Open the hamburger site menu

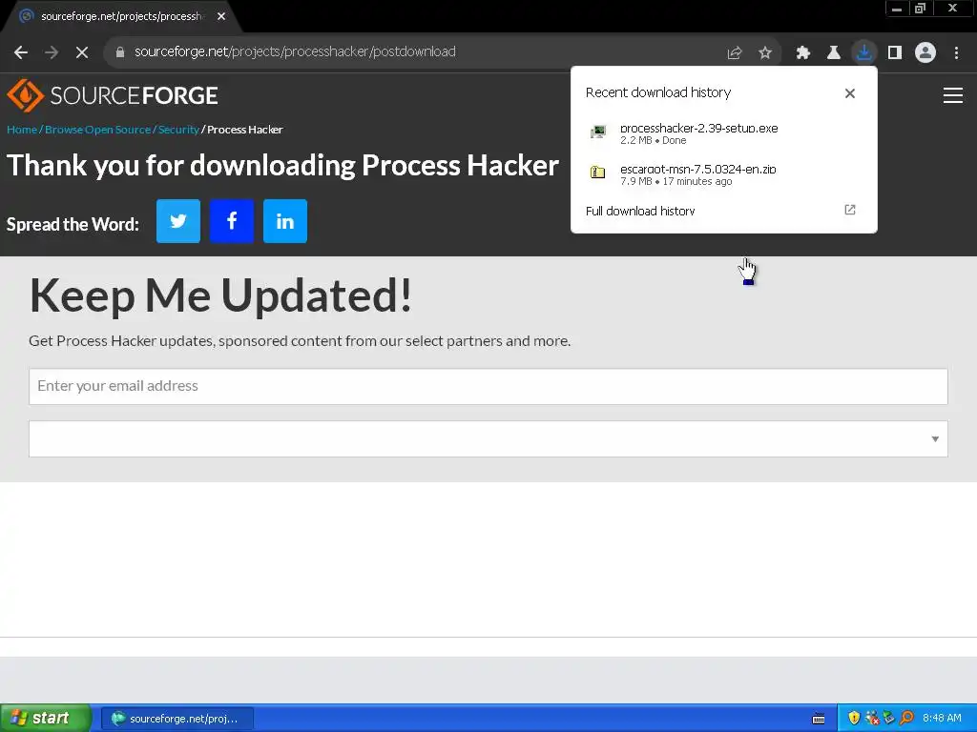pyautogui.click(x=953, y=95)
